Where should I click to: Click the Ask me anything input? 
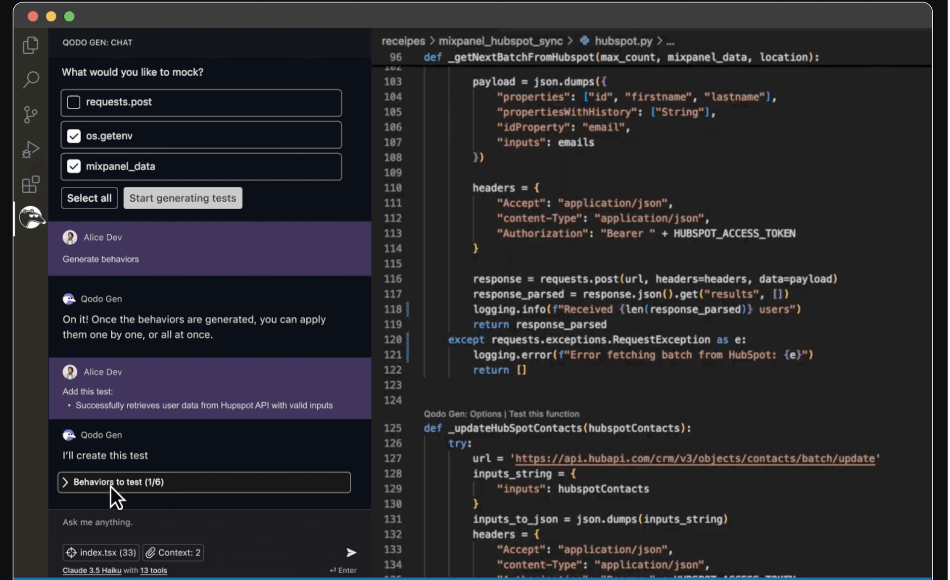[209, 522]
